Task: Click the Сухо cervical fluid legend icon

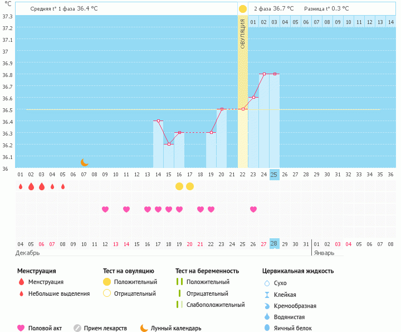Action: [x=267, y=283]
